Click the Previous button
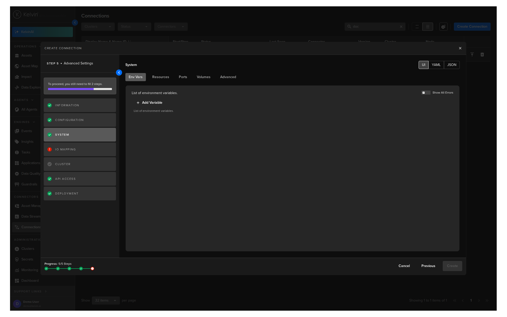Screen dimensions: 507x317 pos(428,266)
